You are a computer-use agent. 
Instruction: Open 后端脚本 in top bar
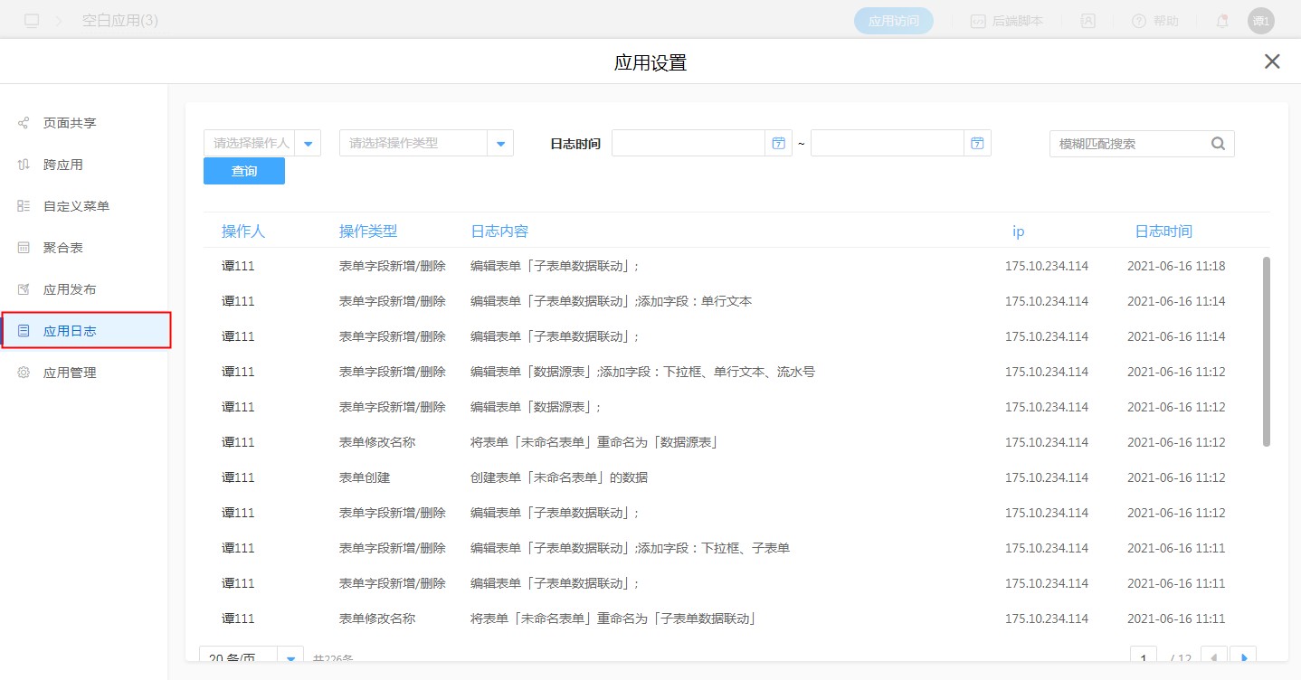1007,21
